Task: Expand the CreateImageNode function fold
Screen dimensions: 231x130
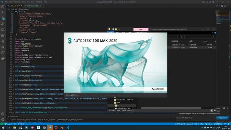Action: (x=14, y=99)
